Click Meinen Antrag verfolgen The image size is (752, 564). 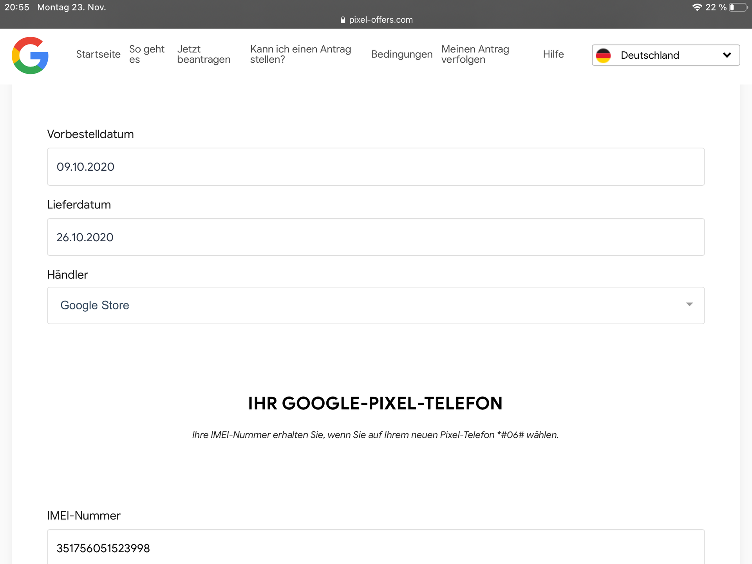475,54
